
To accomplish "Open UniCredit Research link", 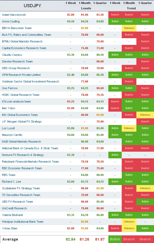I will [14, 208].
